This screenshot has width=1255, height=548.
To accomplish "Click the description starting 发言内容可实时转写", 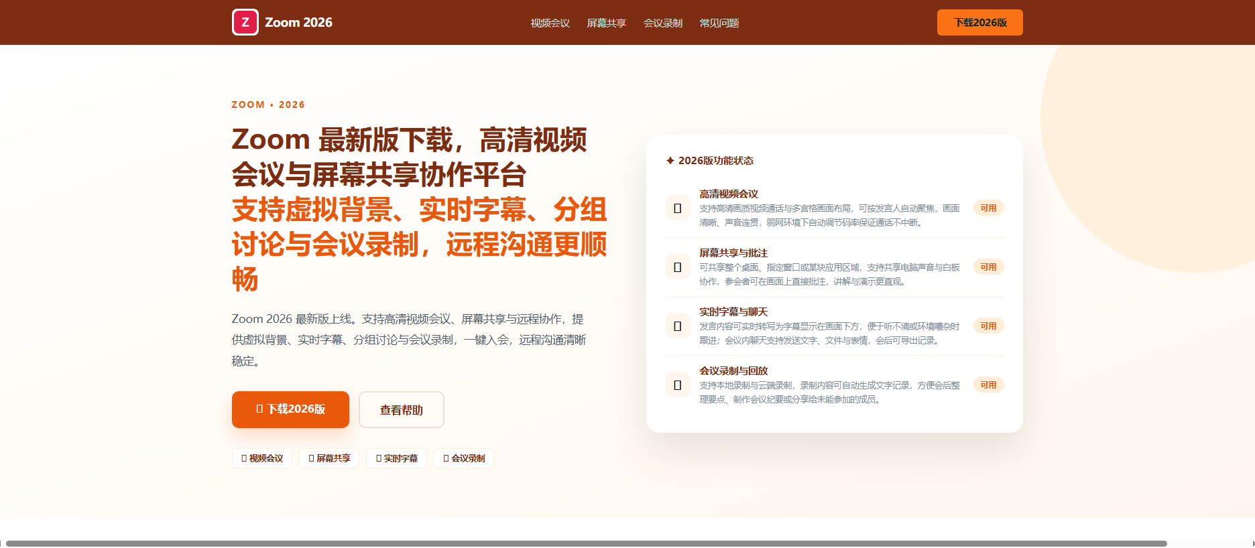I will 829,333.
